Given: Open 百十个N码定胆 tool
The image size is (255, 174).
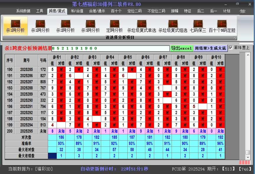Looking at the screenshot, I should point(222,26).
